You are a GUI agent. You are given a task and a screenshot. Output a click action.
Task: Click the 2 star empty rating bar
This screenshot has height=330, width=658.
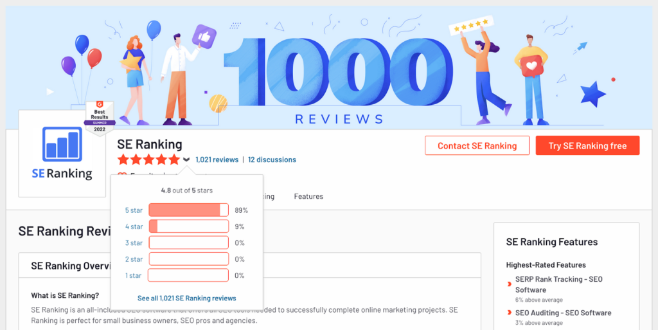(x=188, y=259)
